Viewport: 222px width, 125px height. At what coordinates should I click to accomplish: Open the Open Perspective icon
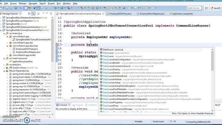pyautogui.click(x=206, y=8)
